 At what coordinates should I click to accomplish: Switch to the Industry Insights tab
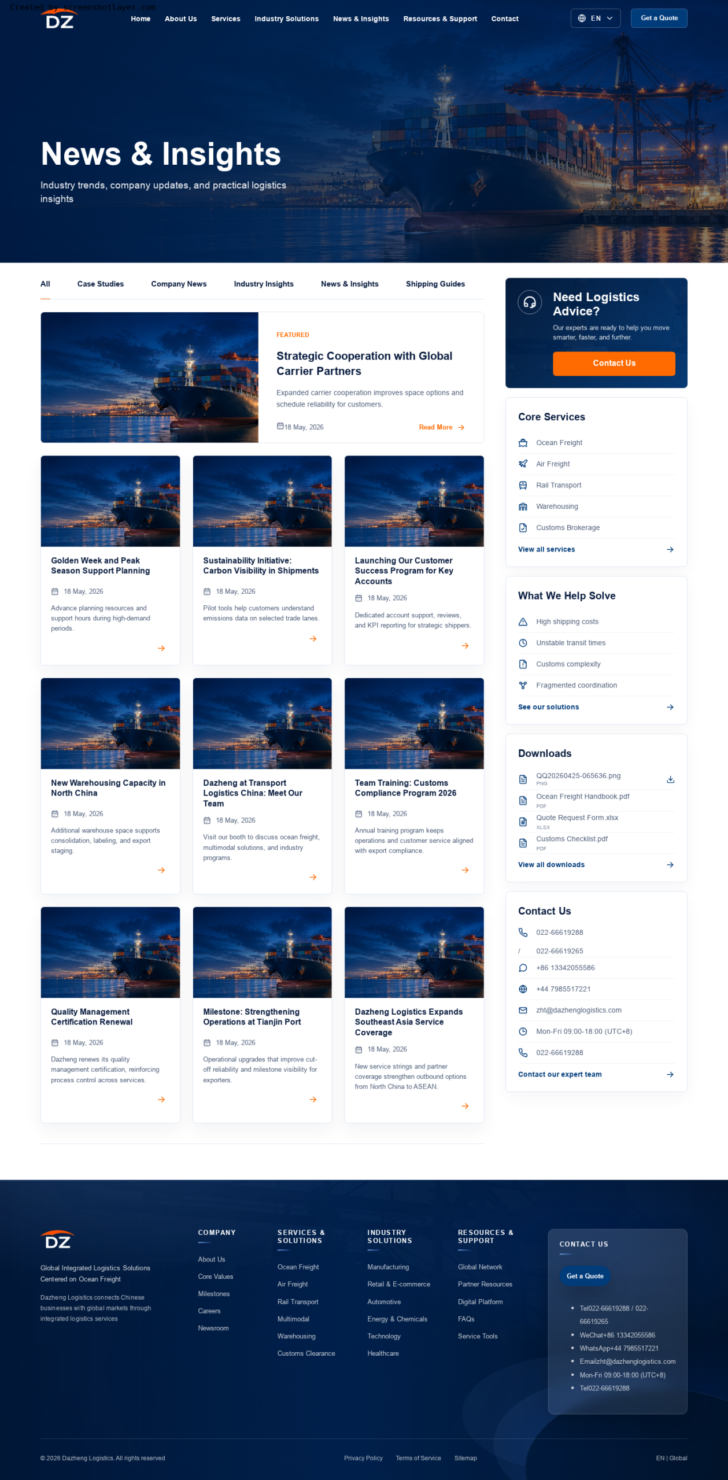pyautogui.click(x=264, y=284)
